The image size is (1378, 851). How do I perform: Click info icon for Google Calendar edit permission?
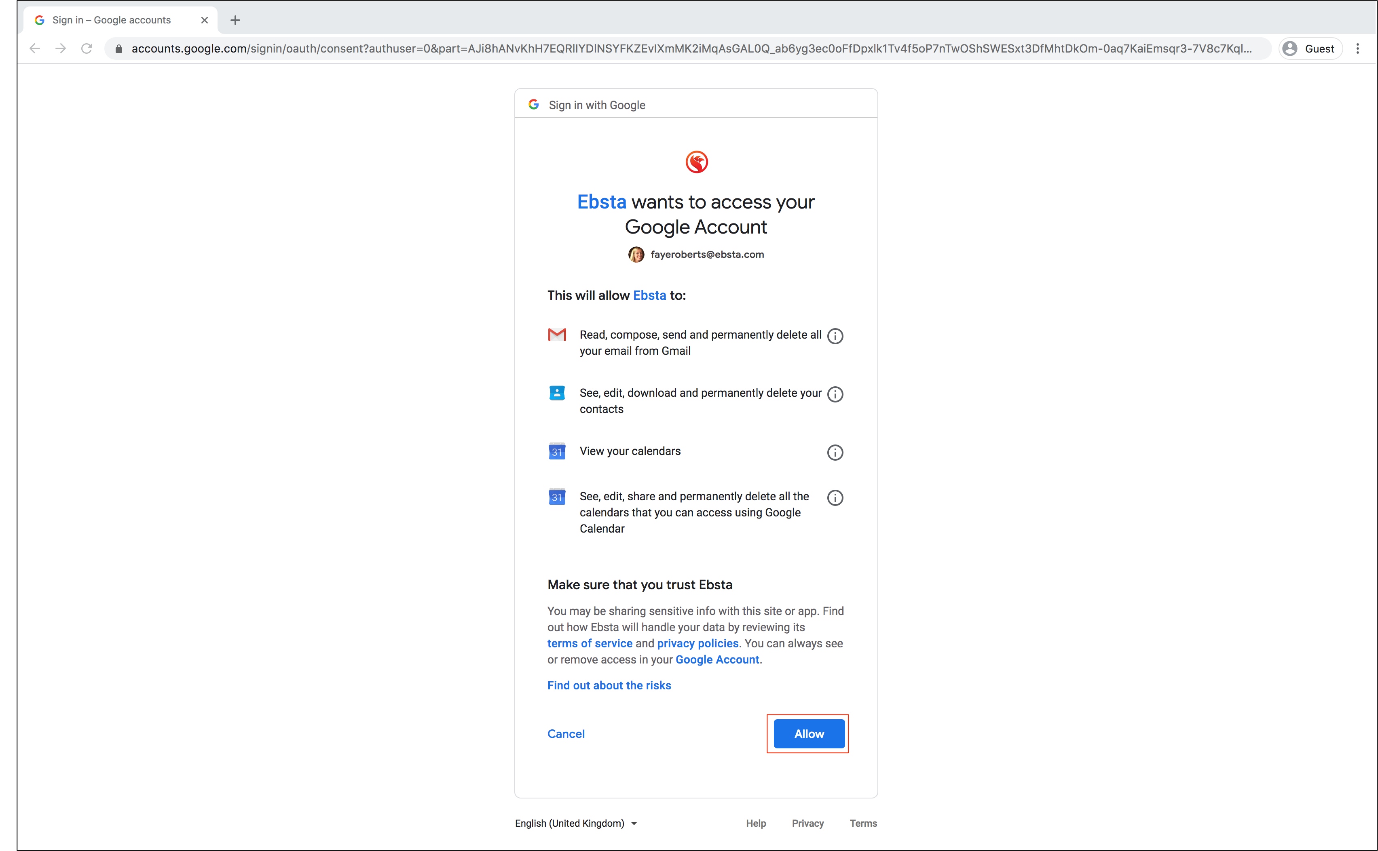[x=835, y=497]
